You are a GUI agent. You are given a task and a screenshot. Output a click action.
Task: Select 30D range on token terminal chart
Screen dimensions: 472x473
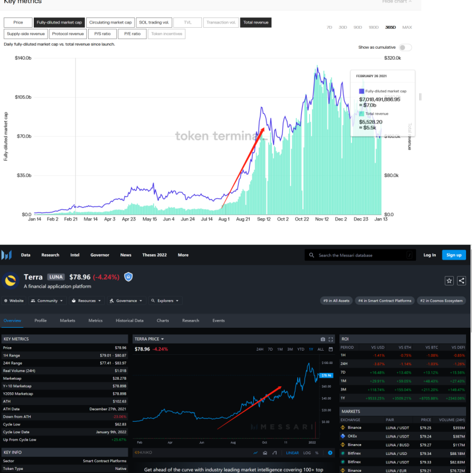click(342, 28)
